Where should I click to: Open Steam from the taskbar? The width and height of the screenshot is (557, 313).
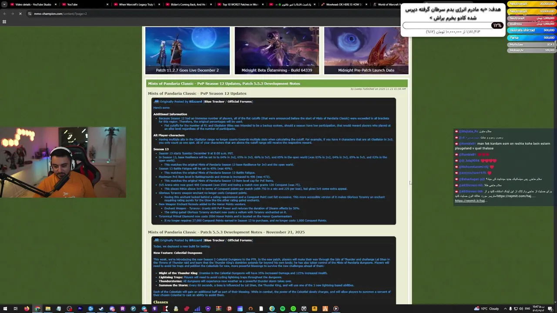(x=101, y=309)
